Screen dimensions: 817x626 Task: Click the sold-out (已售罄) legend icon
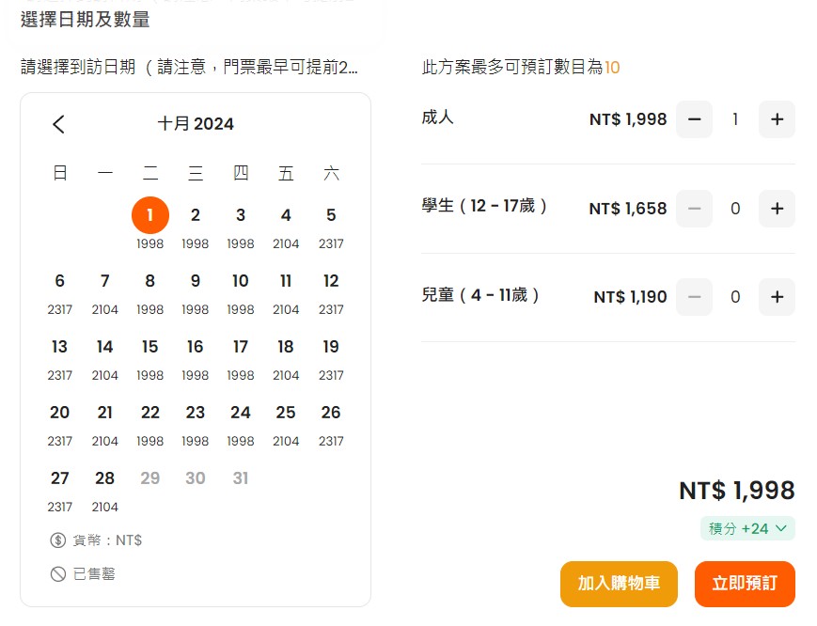(x=58, y=574)
